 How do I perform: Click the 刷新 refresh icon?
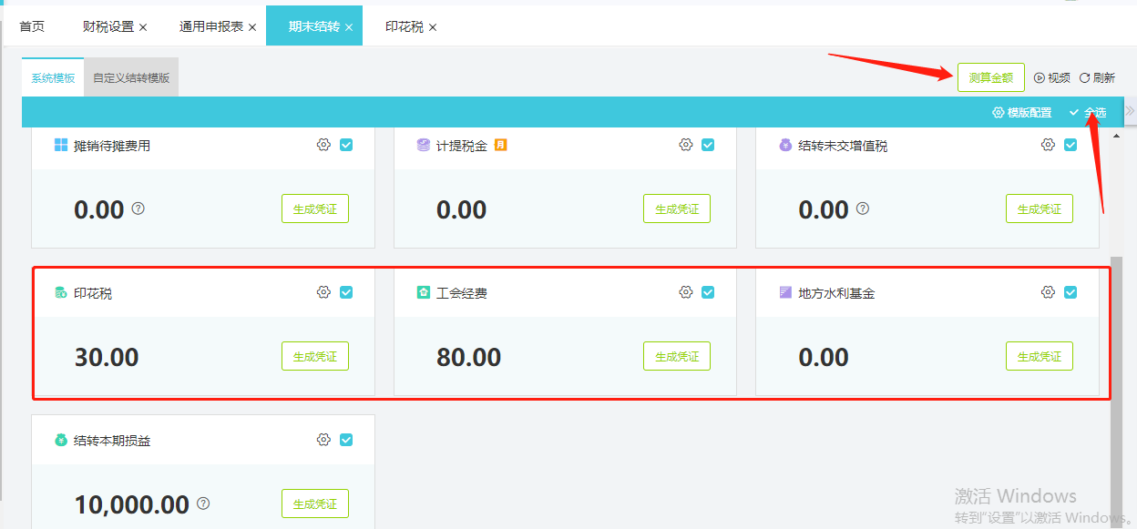click(x=1085, y=78)
